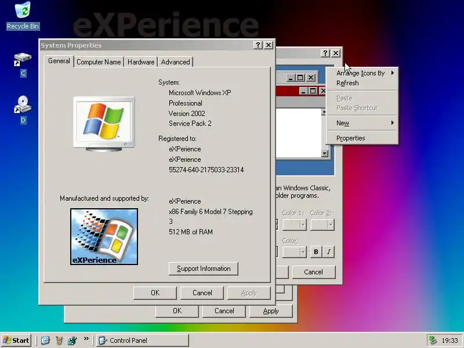Click the grey inactive preview window's maximize button
This screenshot has width=464, height=348.
click(x=300, y=78)
